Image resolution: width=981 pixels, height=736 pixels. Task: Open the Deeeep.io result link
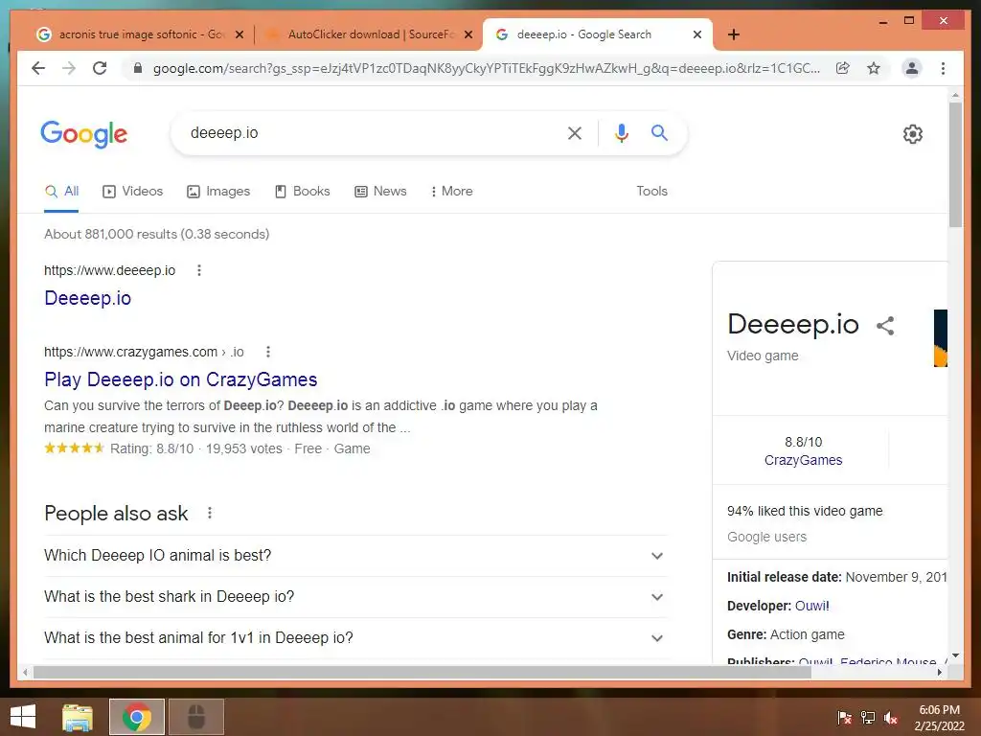(87, 299)
